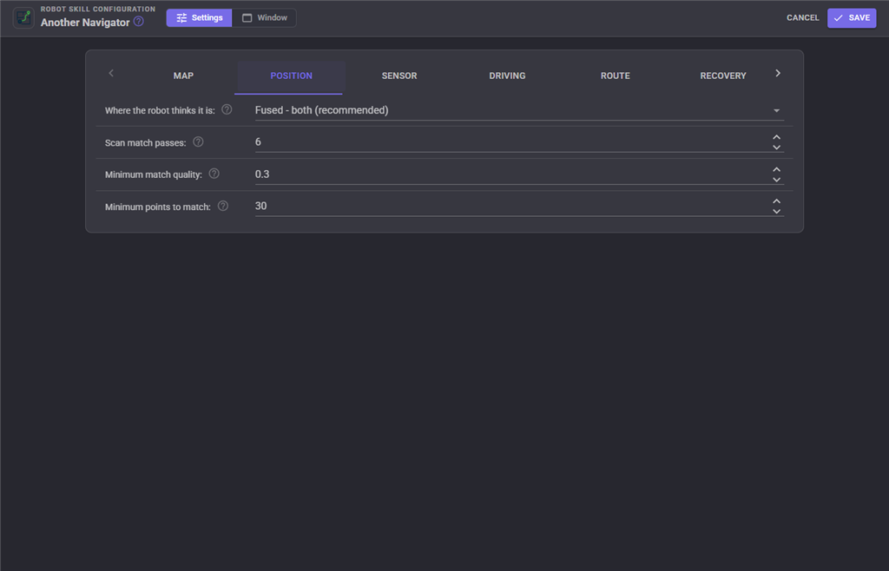Open the MAP tab

click(183, 75)
